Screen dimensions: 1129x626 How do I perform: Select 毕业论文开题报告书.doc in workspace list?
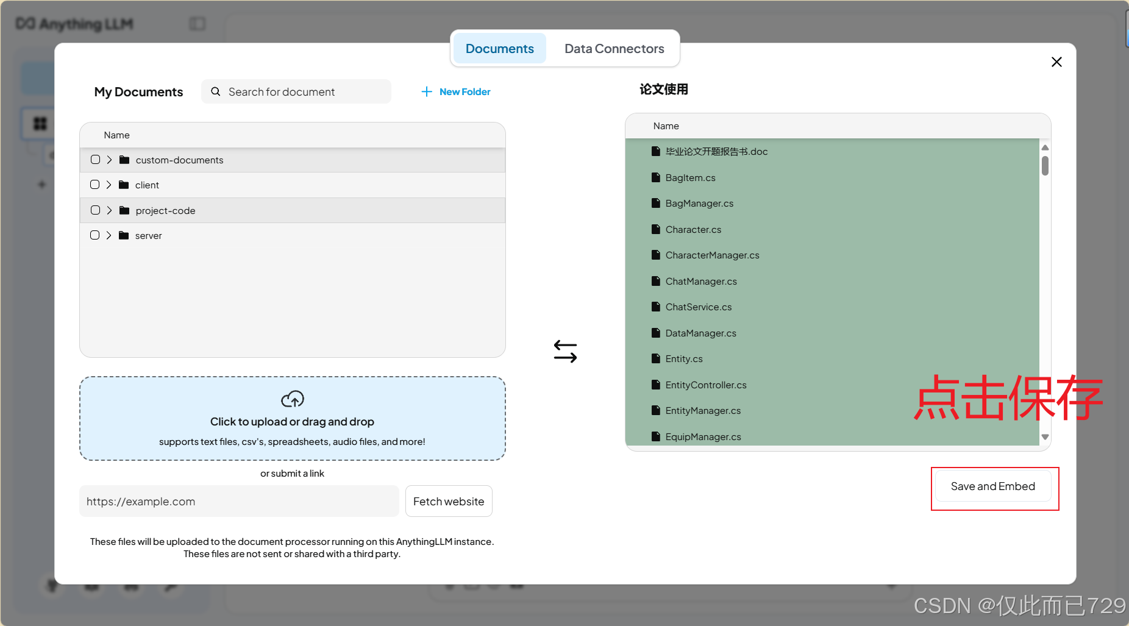(x=716, y=152)
